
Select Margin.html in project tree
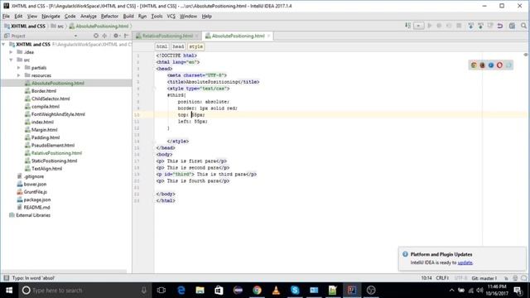point(44,130)
